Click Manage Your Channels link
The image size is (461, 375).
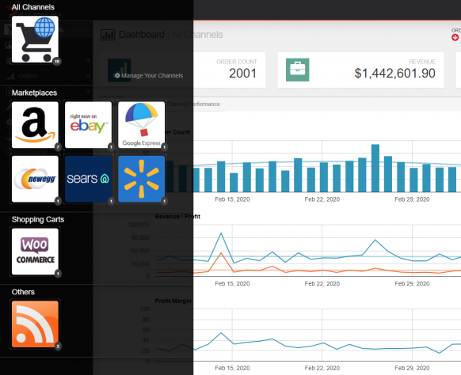[149, 75]
